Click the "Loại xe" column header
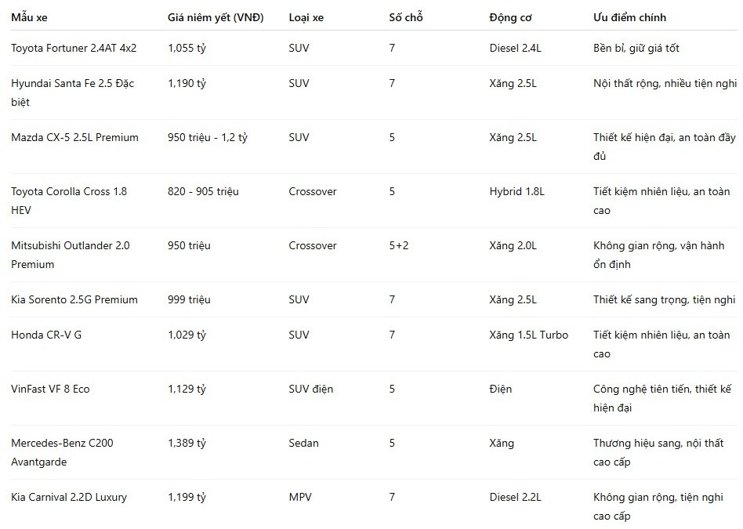The width and height of the screenshot is (743, 529). (306, 17)
